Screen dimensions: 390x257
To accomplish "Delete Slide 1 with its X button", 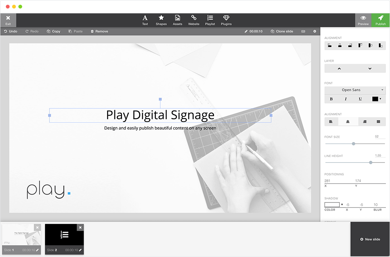I will pos(37,227).
